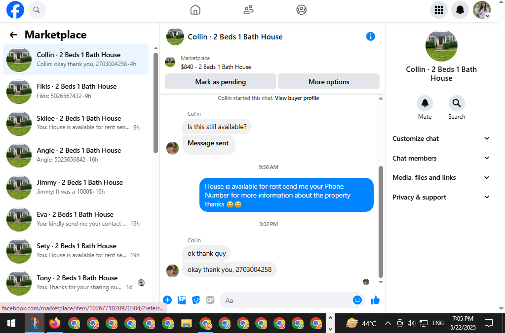Open Eva conversation in chat list

coord(76,219)
